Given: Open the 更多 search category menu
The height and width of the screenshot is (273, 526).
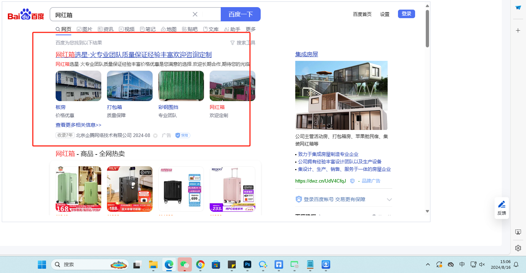Looking at the screenshot, I should point(251,29).
